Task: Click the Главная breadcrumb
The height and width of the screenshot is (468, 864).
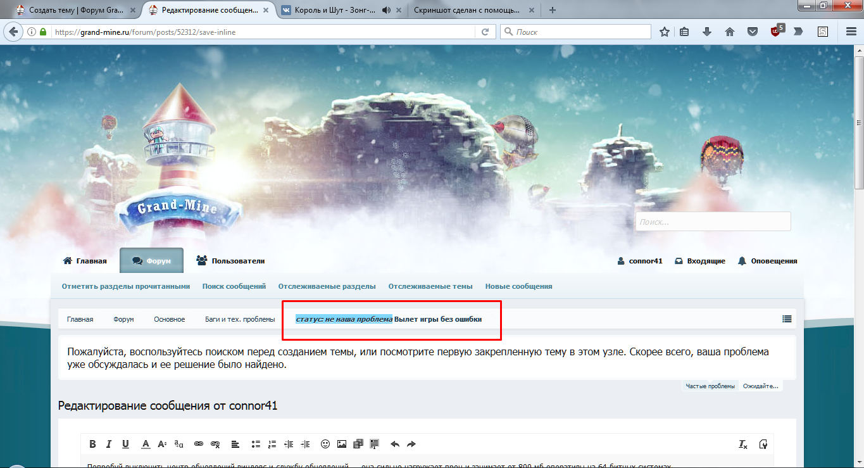Action: point(80,319)
